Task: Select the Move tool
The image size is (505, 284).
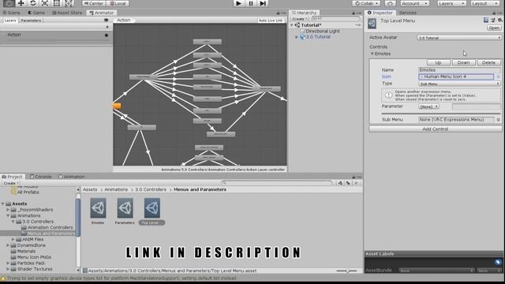Action: (x=21, y=3)
